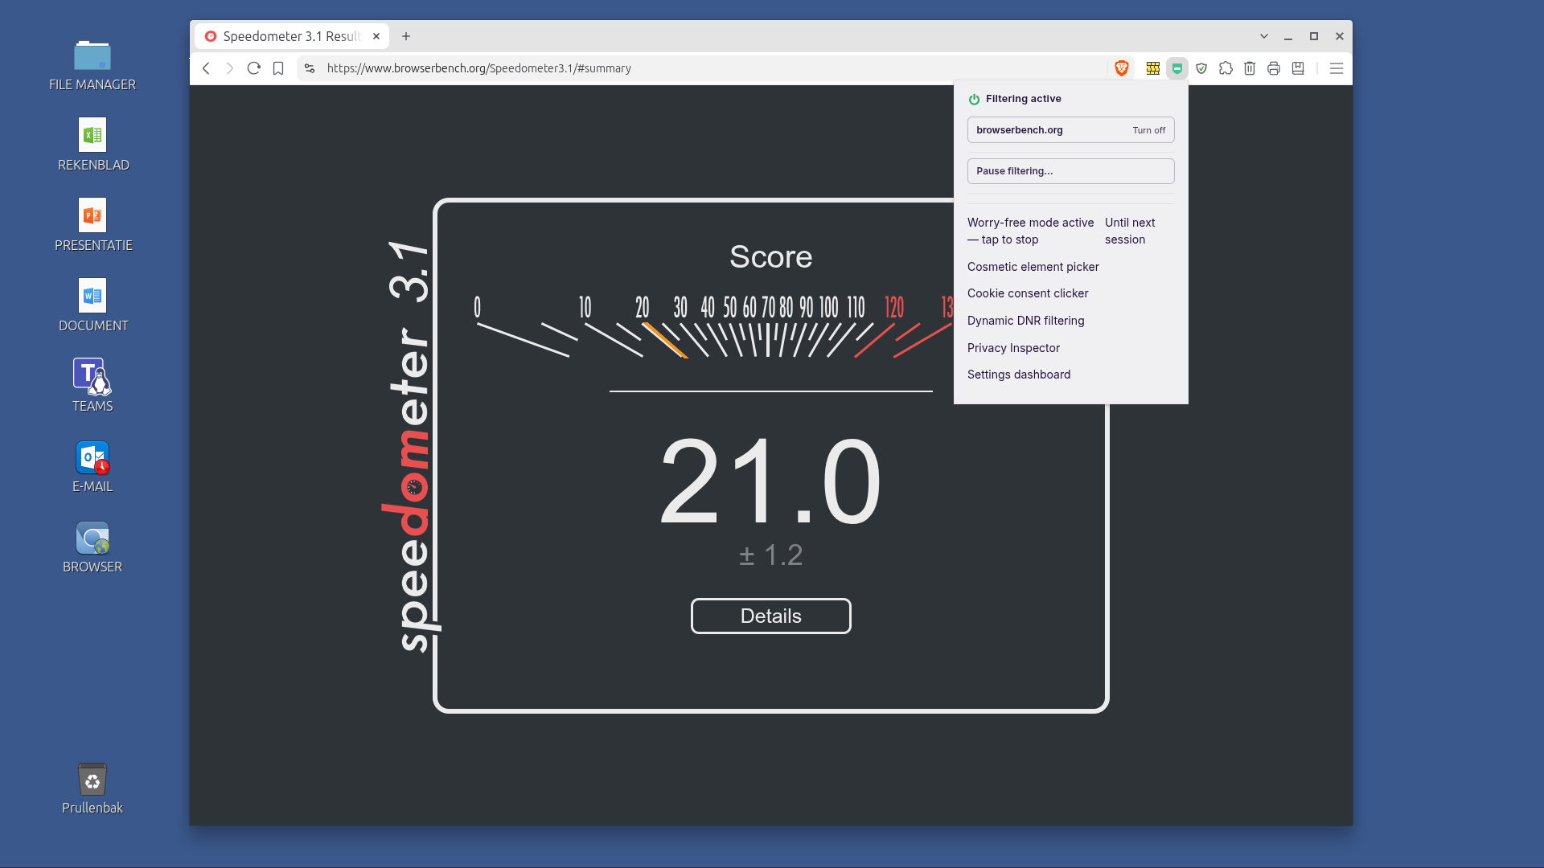Screen dimensions: 1544x868
Task: Click the browser Back arrow
Action: (207, 68)
